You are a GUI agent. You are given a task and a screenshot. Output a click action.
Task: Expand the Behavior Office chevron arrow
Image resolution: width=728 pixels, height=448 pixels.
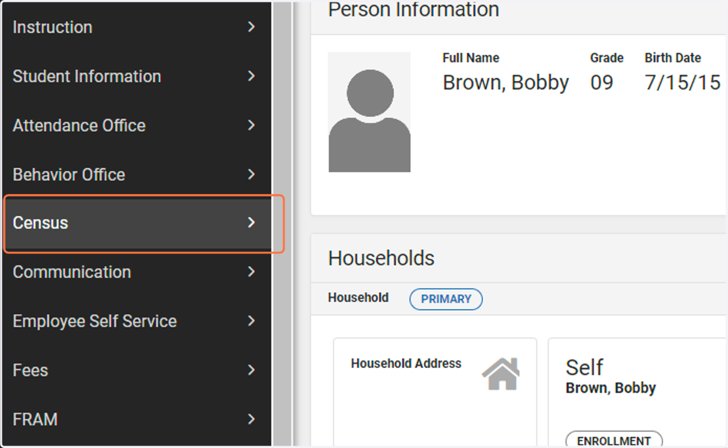pyautogui.click(x=252, y=175)
